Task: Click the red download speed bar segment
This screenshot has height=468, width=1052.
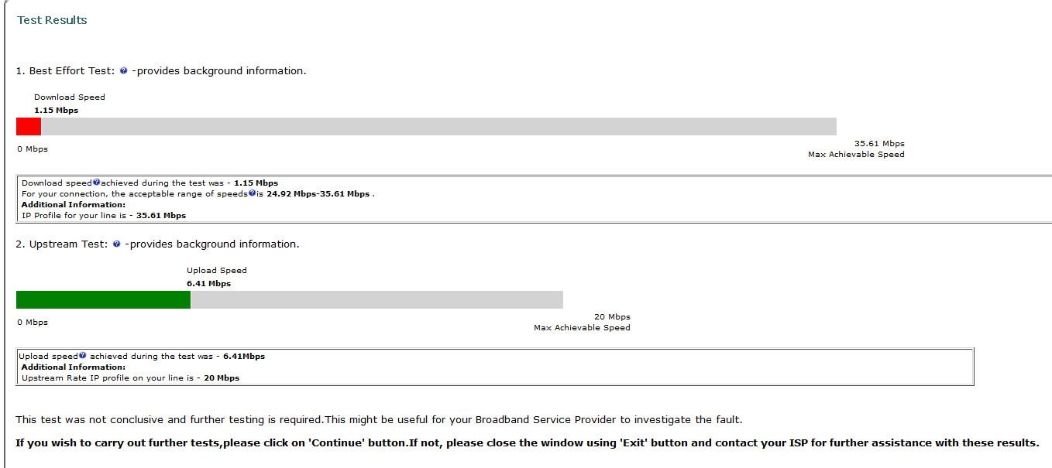Action: coord(28,127)
